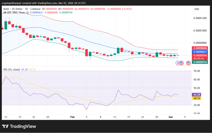Click the US flag economic event icon at far right

(x=188, y=63)
